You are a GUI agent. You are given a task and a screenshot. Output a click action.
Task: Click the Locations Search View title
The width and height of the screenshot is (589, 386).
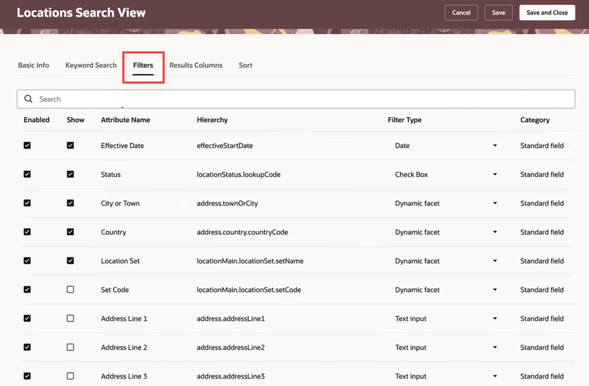point(81,12)
